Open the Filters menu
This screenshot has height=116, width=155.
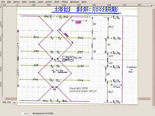pyautogui.click(x=65, y=2)
